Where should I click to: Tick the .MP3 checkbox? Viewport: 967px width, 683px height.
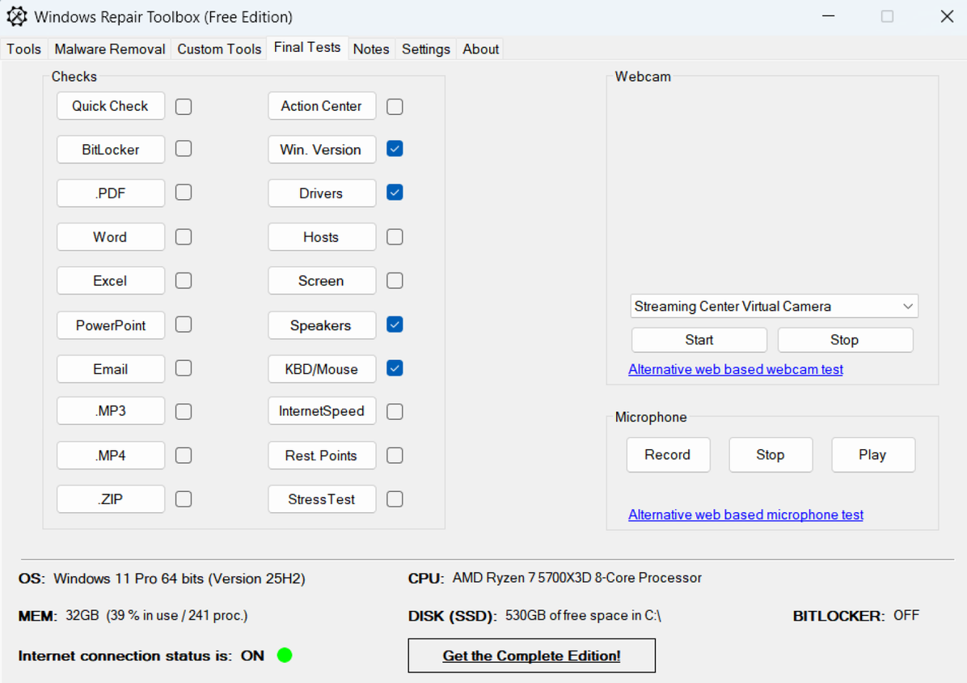pos(184,412)
